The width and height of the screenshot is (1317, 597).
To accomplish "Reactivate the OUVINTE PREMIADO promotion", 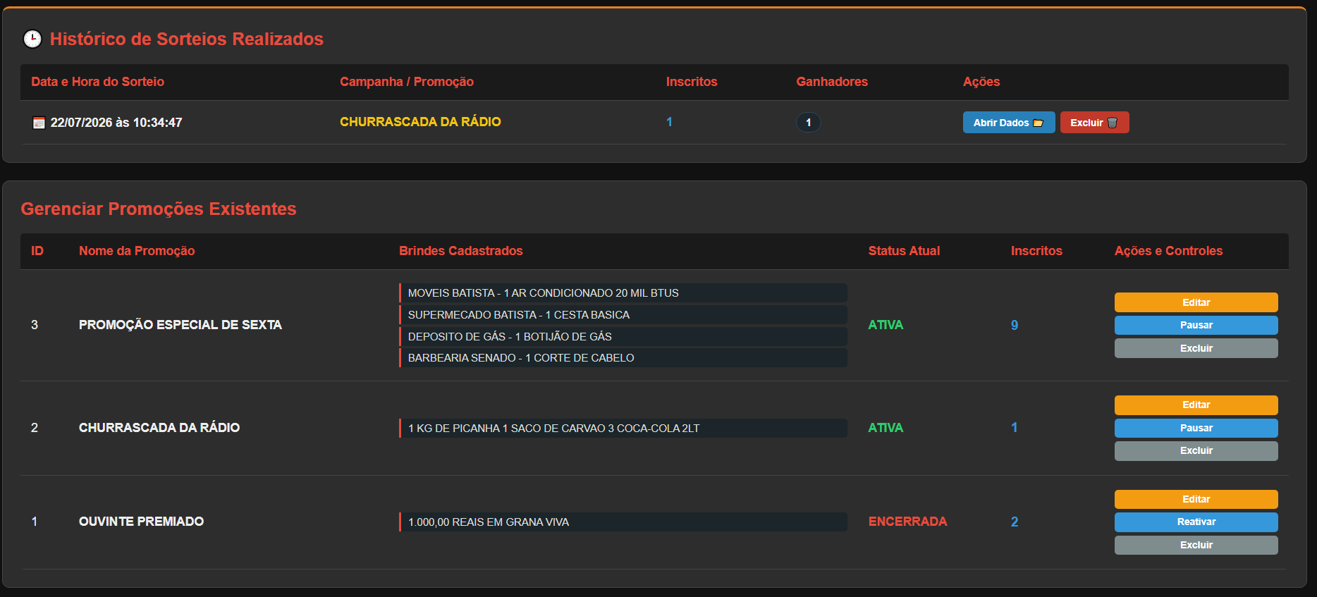I will pyautogui.click(x=1196, y=522).
